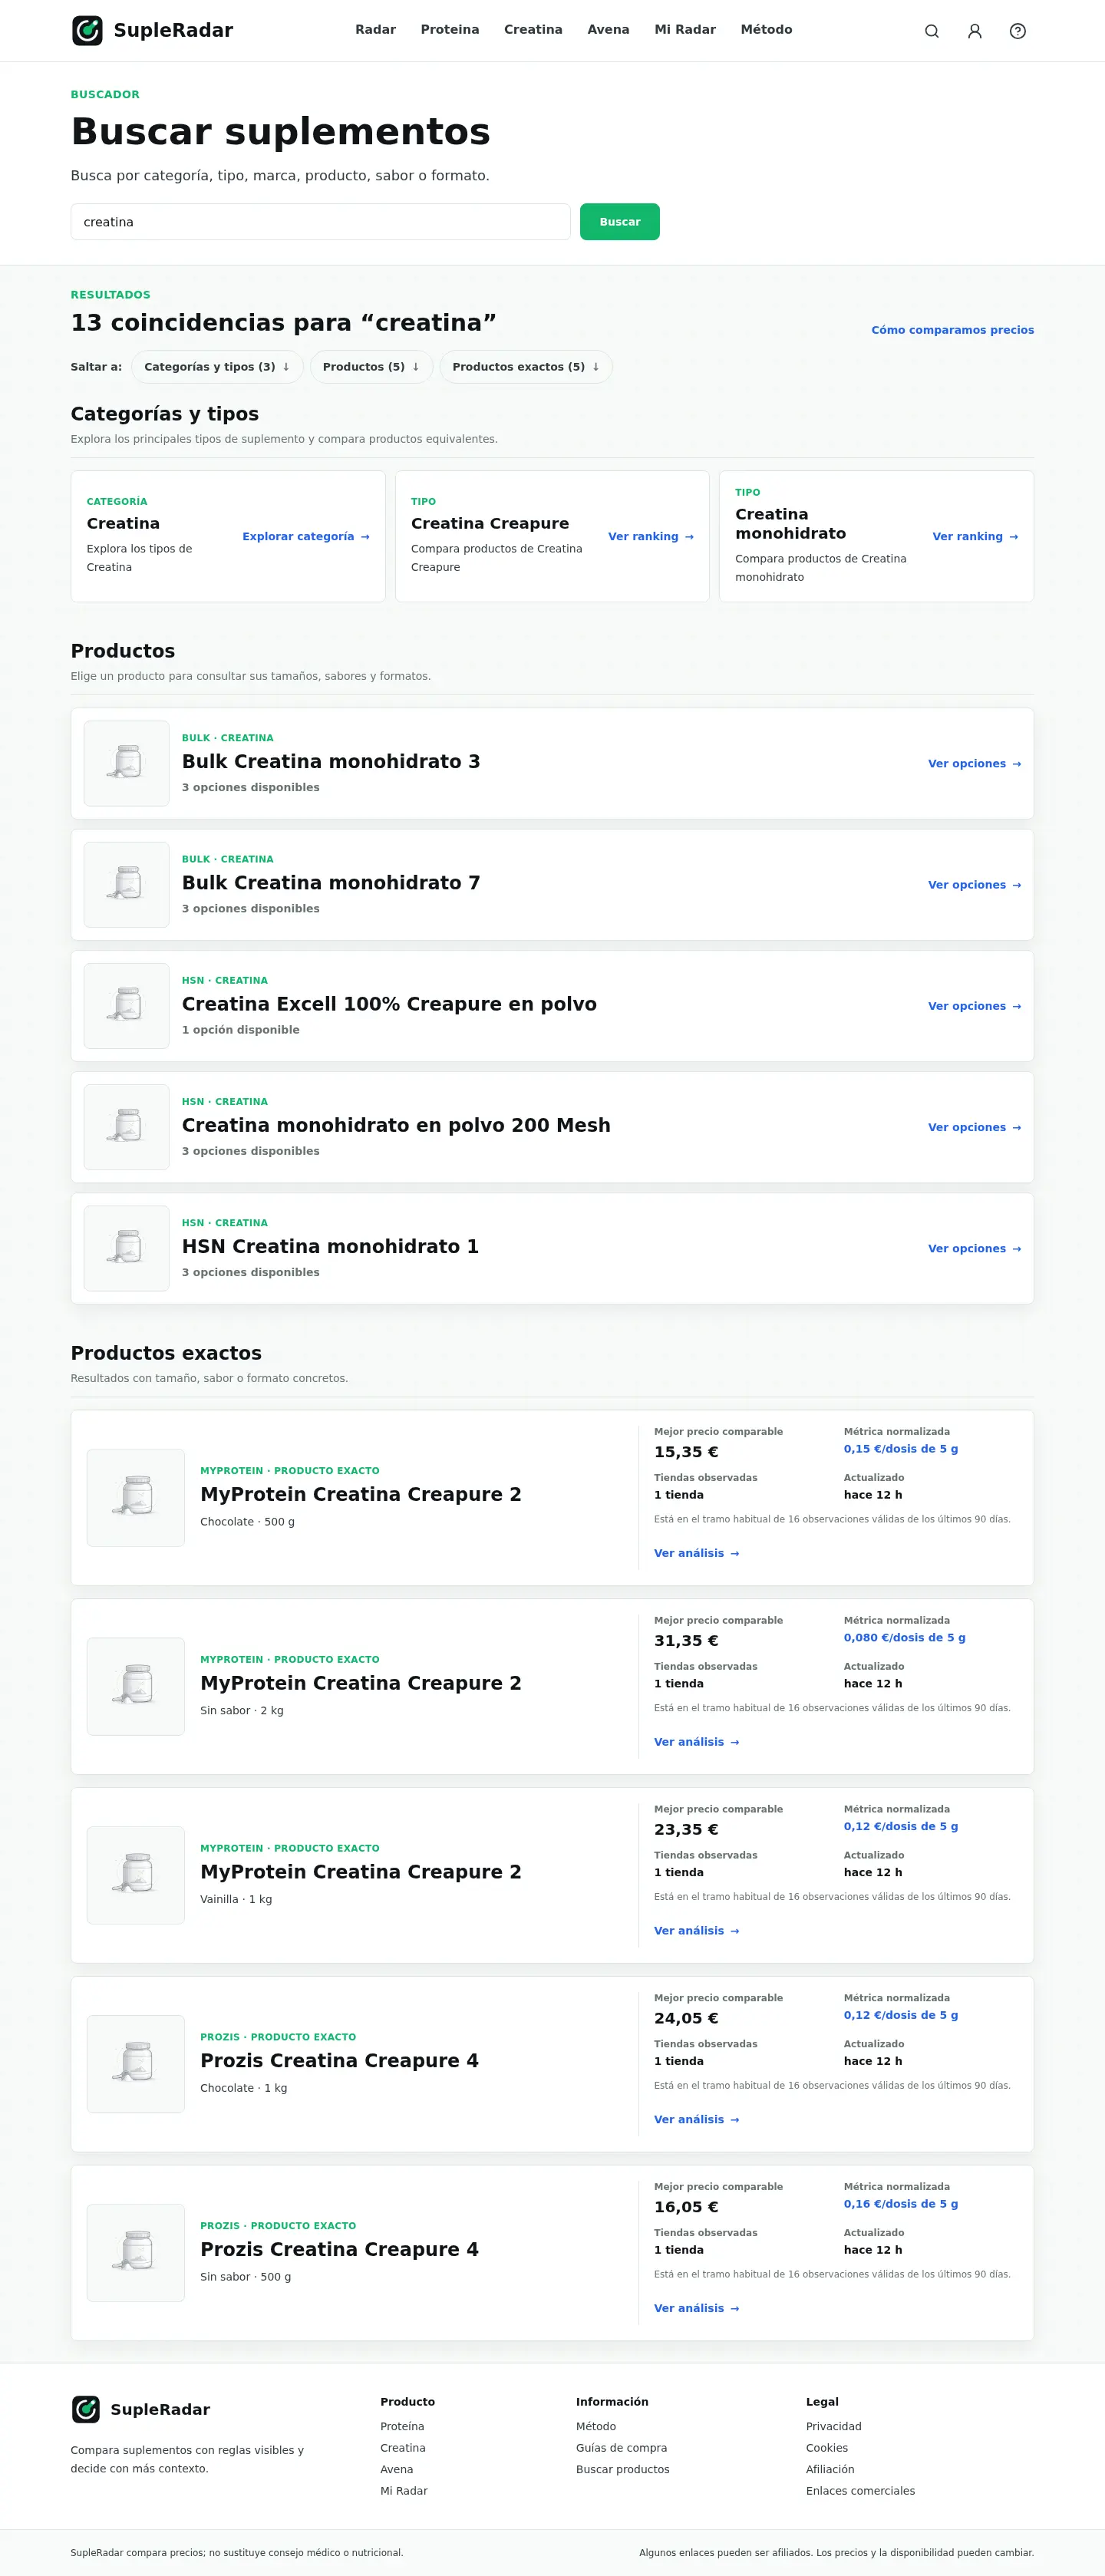Open Bulk Creatina monohidrato 3 title

[331, 762]
